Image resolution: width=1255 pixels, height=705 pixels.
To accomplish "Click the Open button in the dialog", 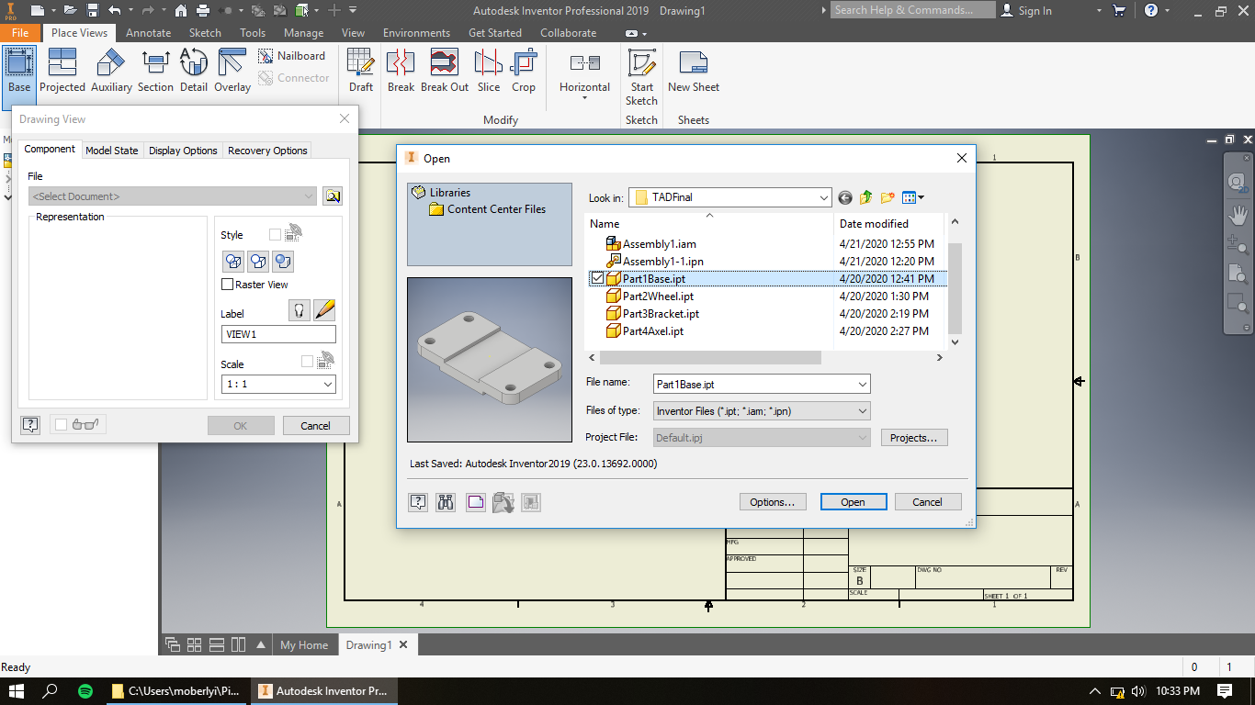I will (853, 502).
